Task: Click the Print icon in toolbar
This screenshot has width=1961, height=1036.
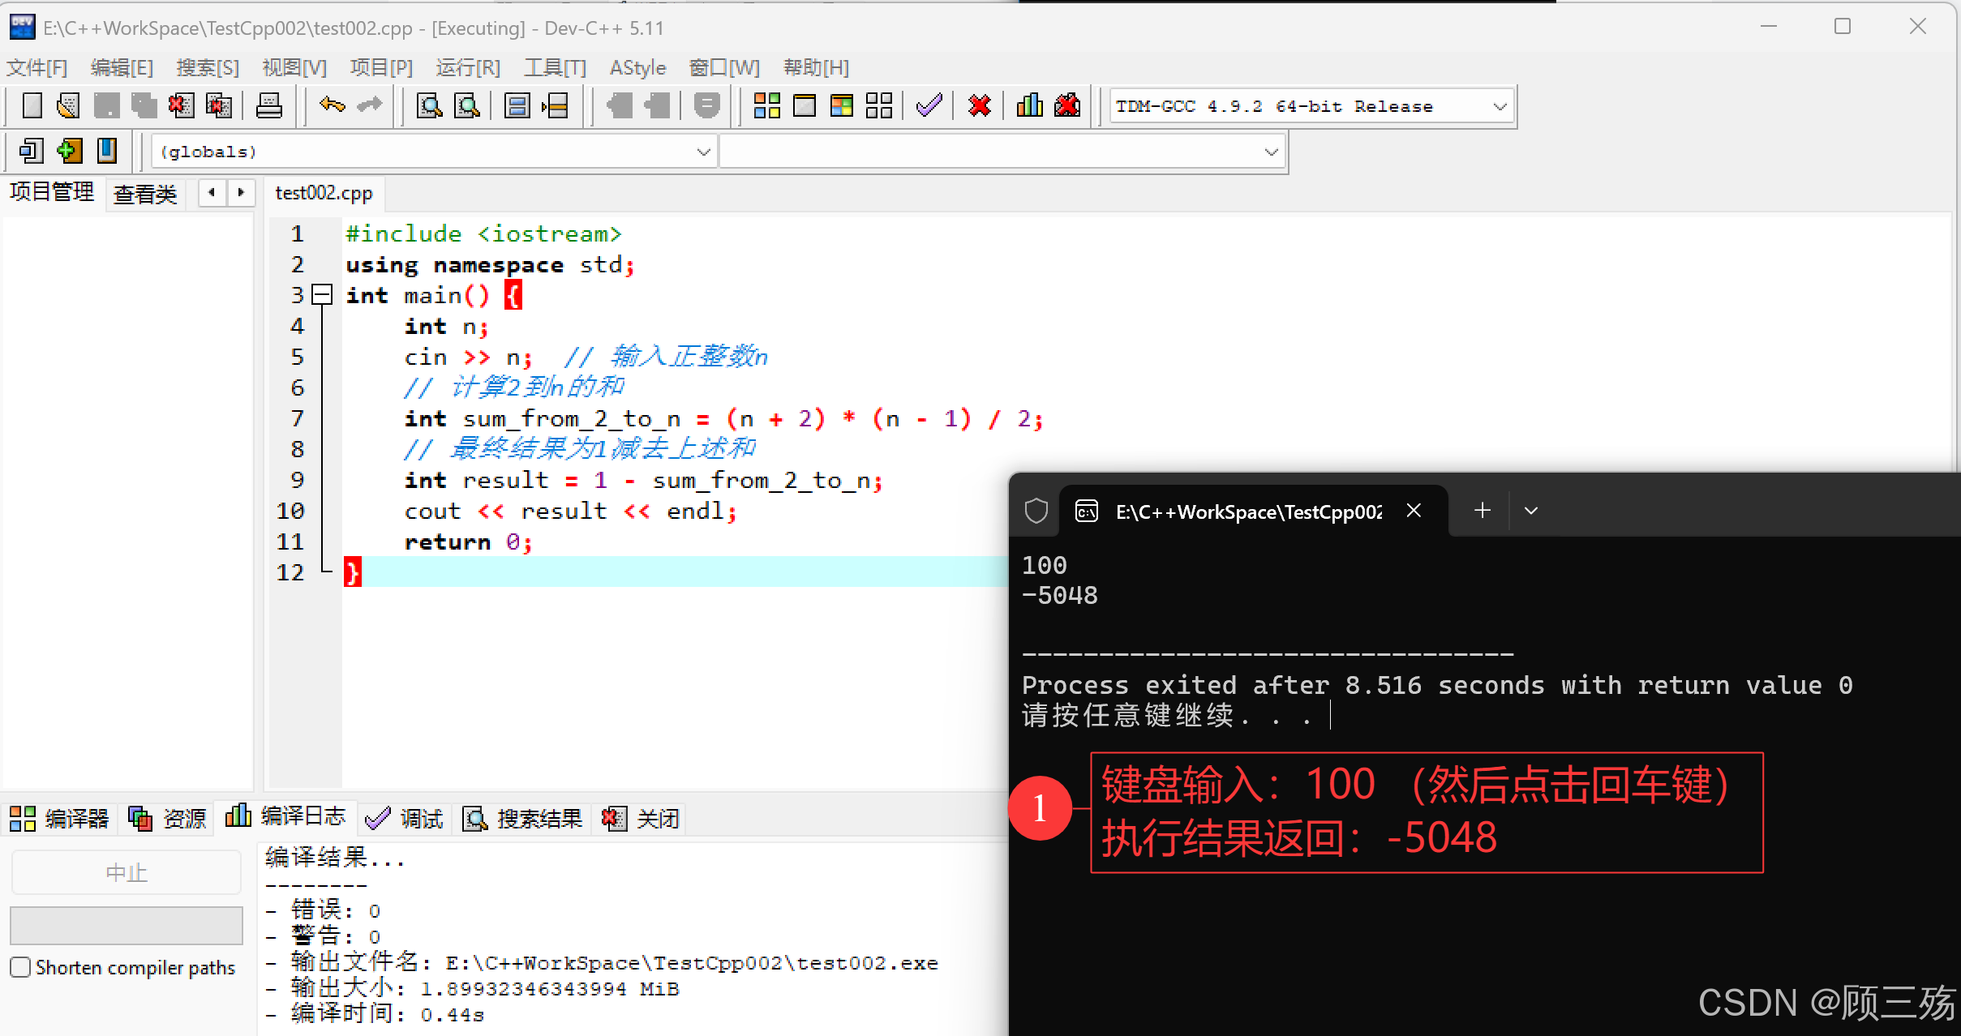Action: coord(268,106)
